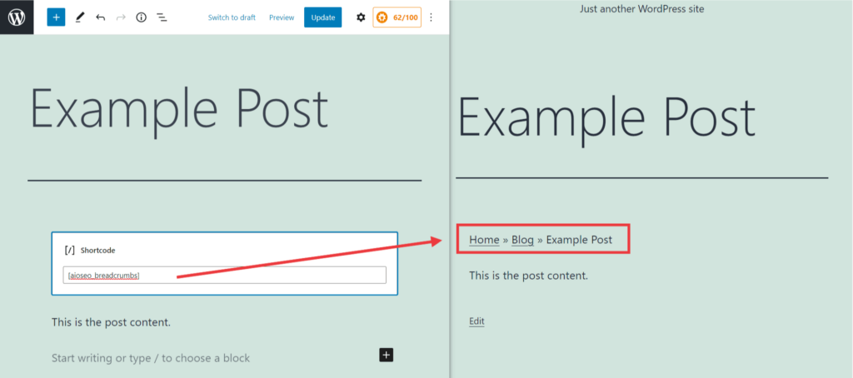The height and width of the screenshot is (378, 853).
Task: Open the List View icon
Action: (162, 17)
